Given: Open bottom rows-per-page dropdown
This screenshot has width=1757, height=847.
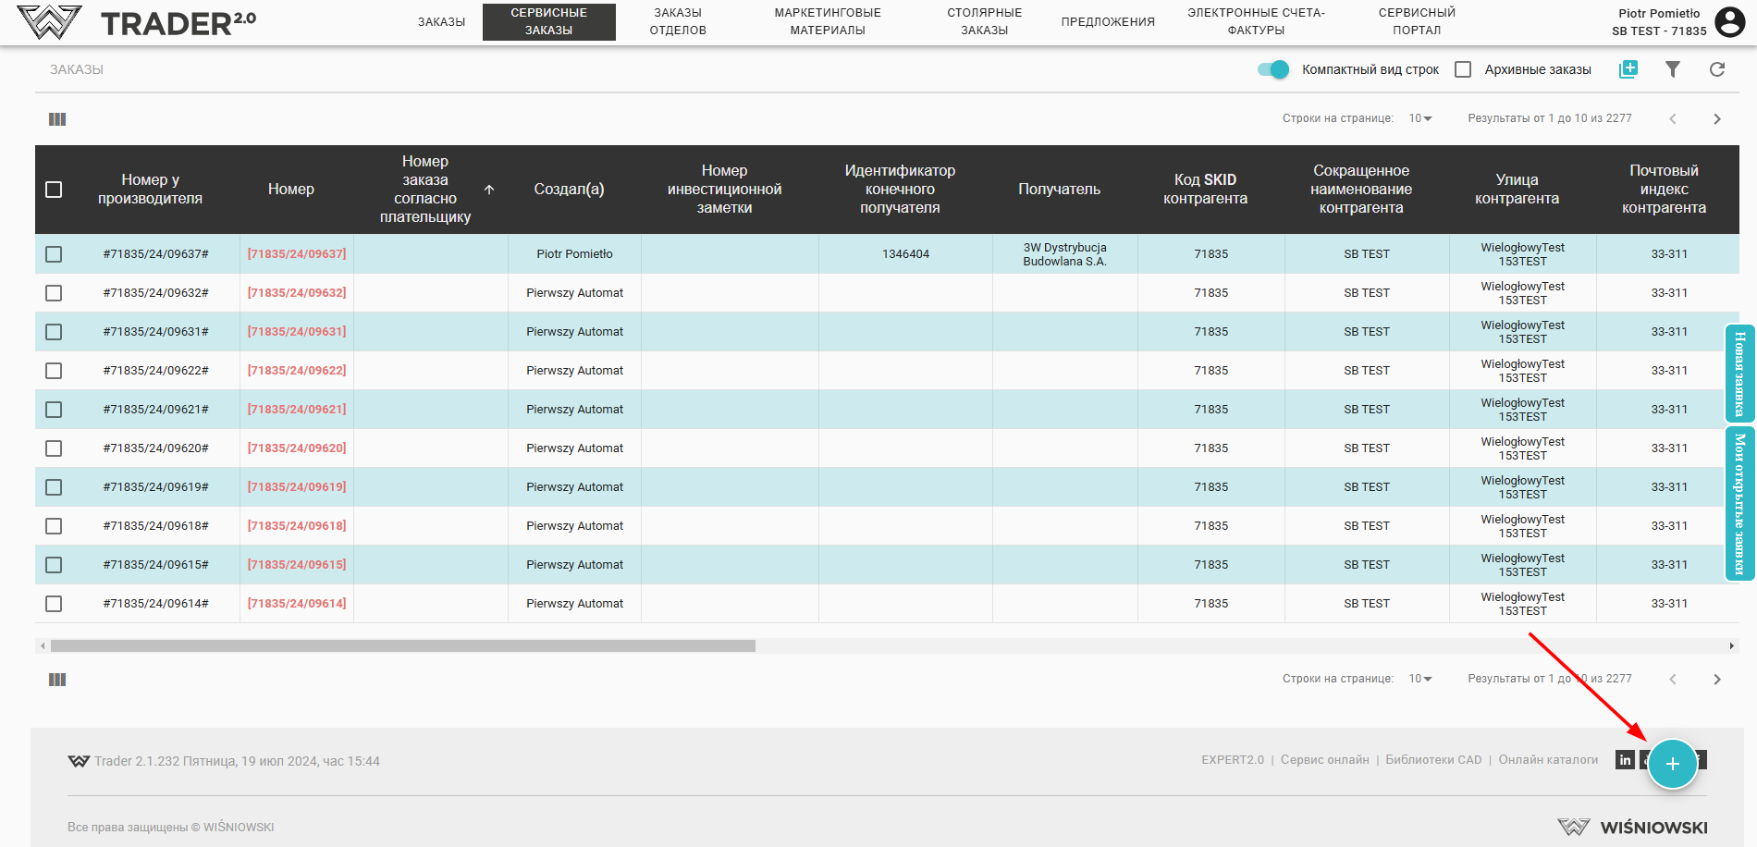Looking at the screenshot, I should tap(1419, 679).
